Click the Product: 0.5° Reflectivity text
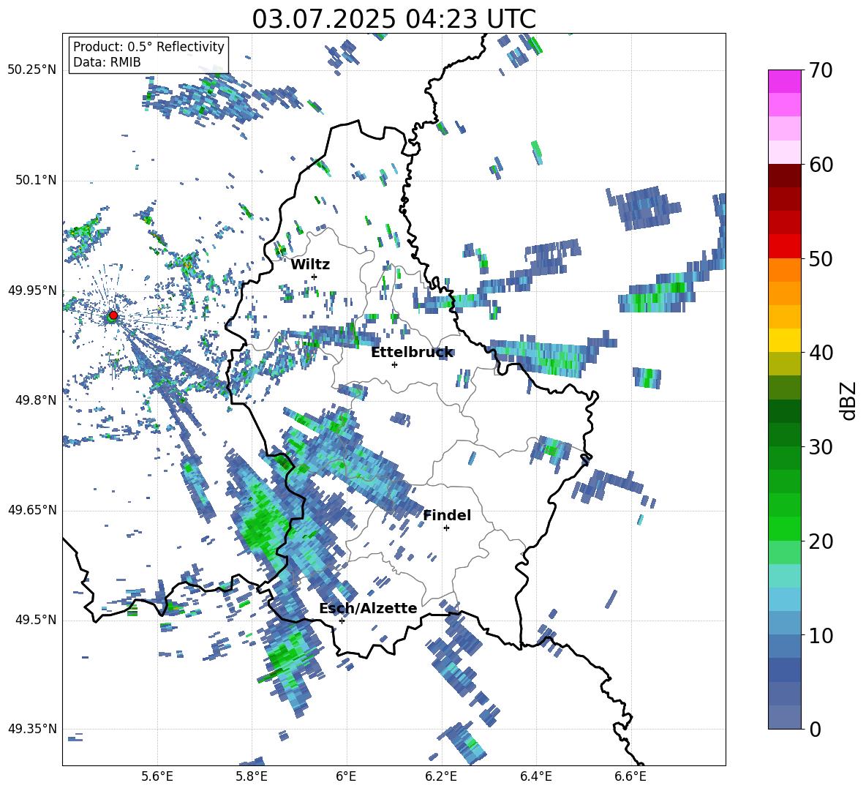The width and height of the screenshot is (866, 791). 148,46
